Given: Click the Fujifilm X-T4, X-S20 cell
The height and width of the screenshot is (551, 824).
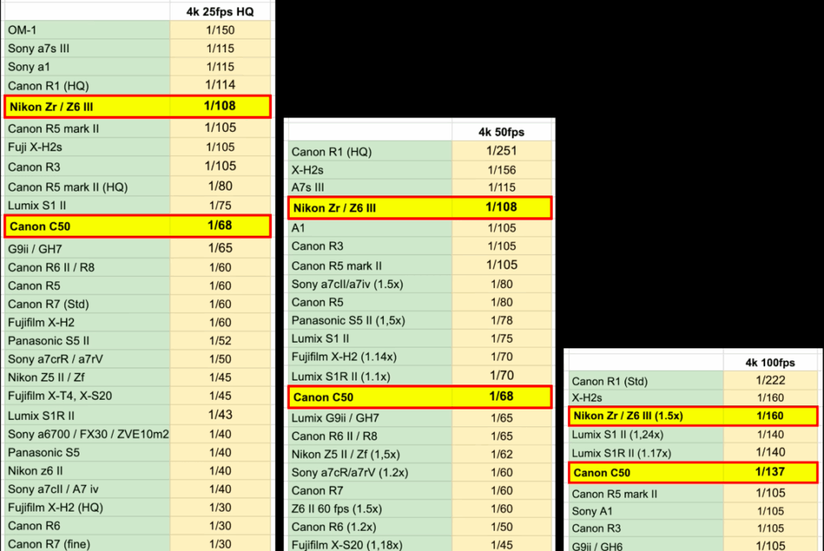Looking at the screenshot, I should point(87,395).
